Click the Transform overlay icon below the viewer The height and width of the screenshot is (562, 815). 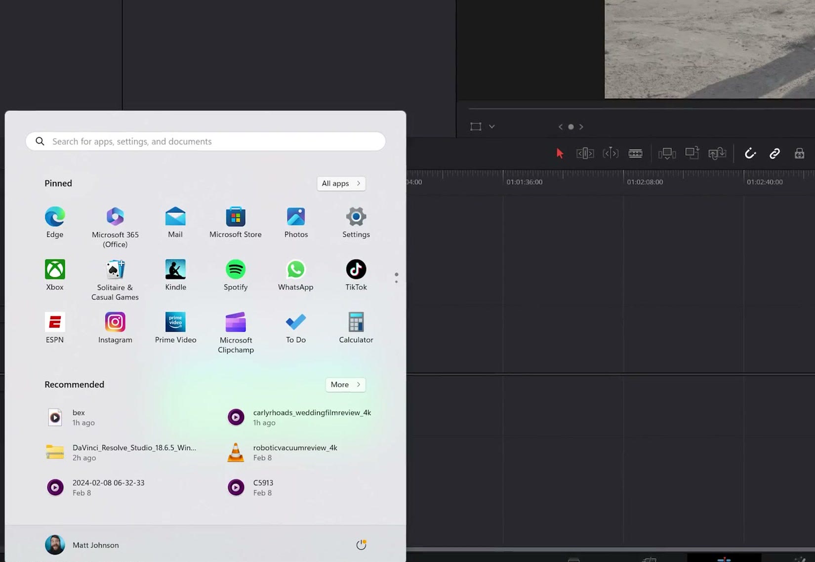point(476,126)
